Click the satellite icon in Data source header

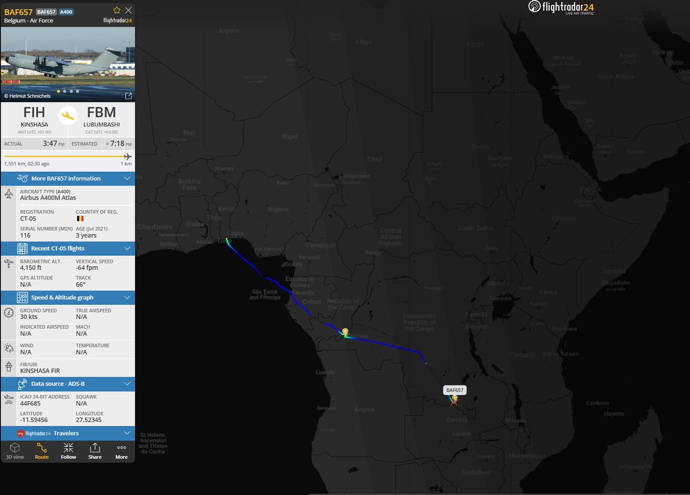click(x=22, y=383)
